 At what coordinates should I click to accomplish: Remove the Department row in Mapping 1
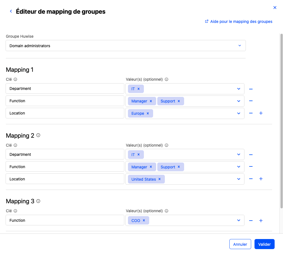[251, 89]
